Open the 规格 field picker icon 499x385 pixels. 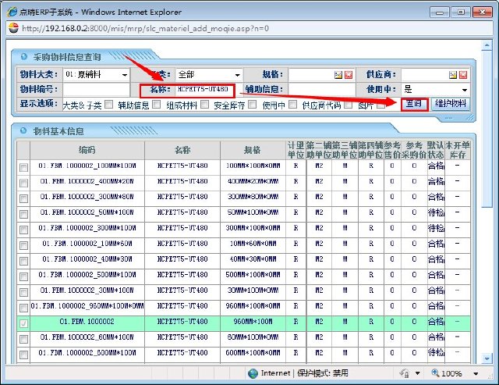(x=338, y=74)
